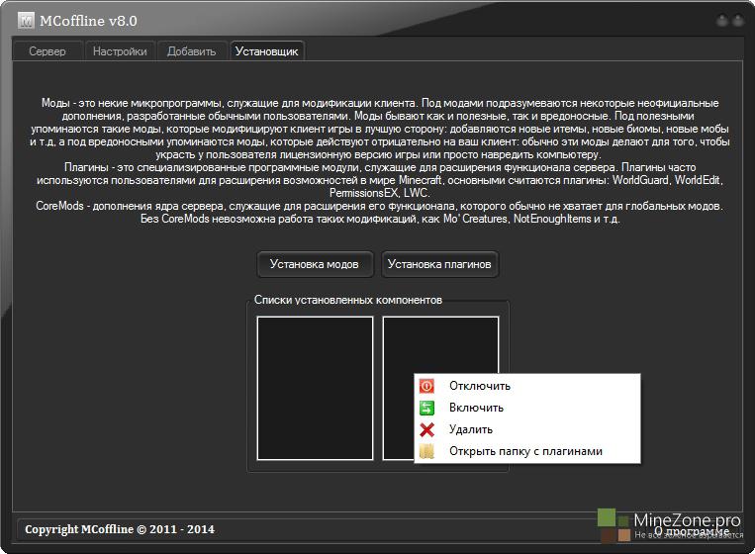Viewport: 755px width, 554px height.
Task: Click the green arrows icon for Включить
Action: (x=427, y=408)
